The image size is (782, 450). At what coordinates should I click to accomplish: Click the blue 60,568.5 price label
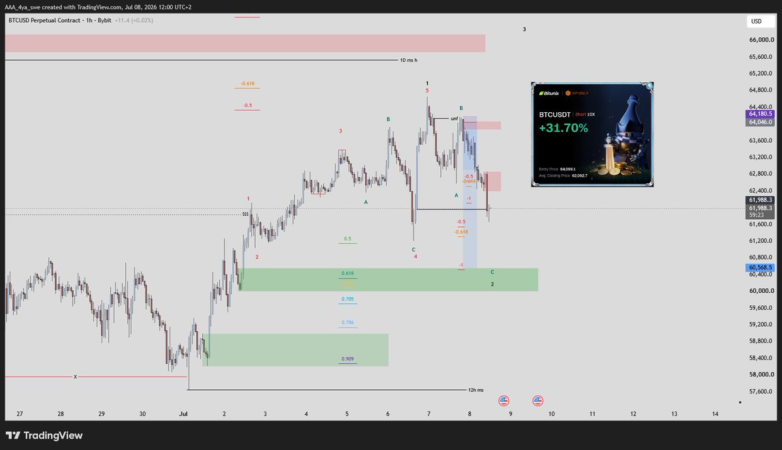coord(760,267)
